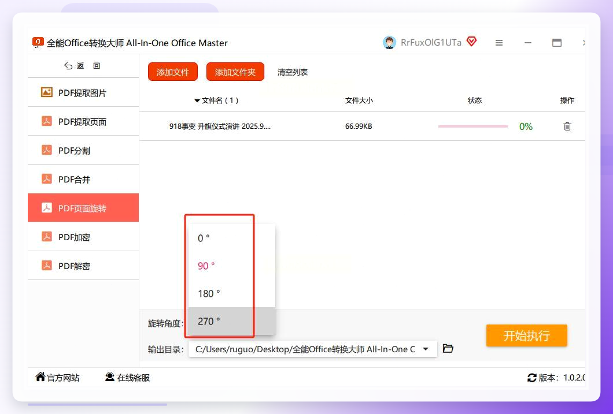
Task: Click the PDF分割 icon
Action: coord(47,150)
